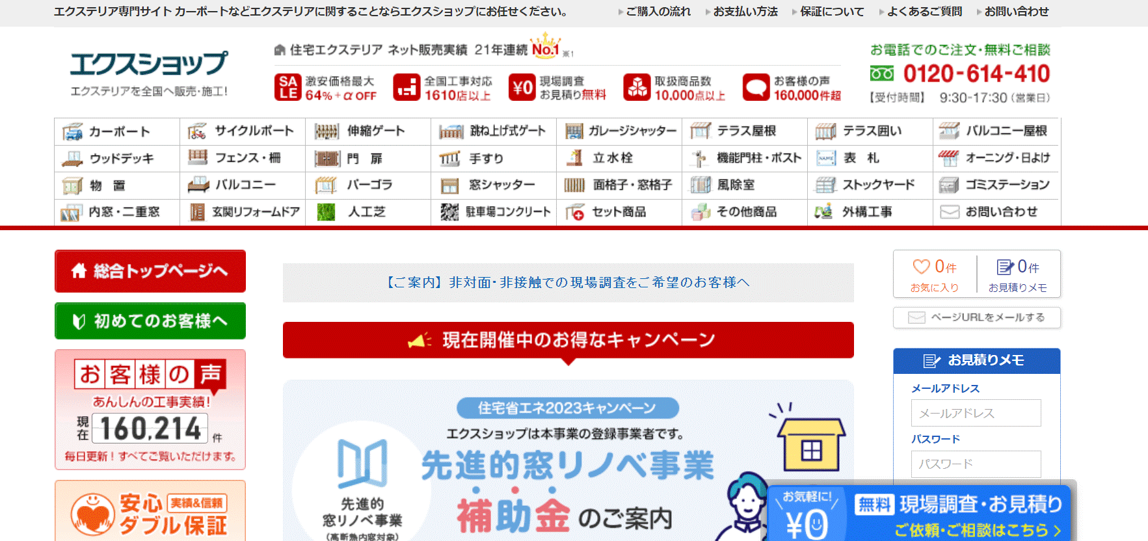
Task: Click the 駐車場コンクリート icon
Action: click(x=449, y=212)
